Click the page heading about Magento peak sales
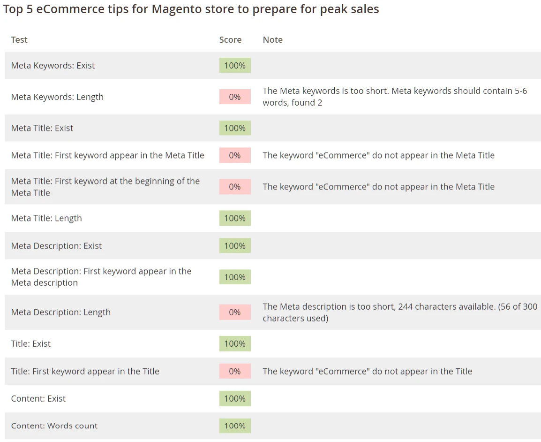Viewport: 541px width, 442px height. 191,9
